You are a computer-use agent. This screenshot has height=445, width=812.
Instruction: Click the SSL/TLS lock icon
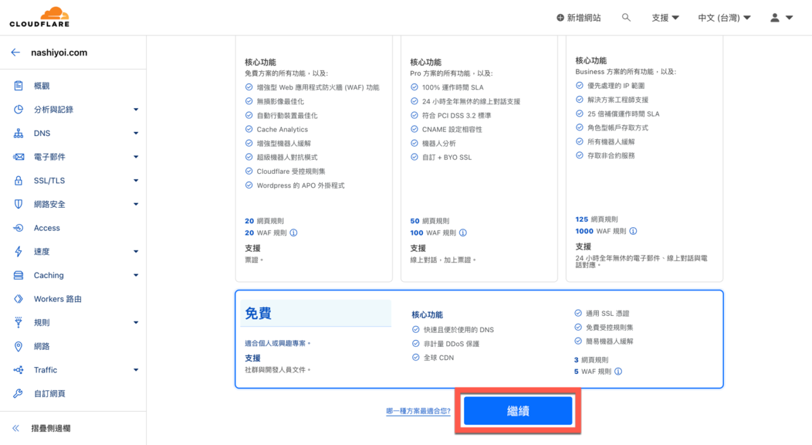(19, 181)
